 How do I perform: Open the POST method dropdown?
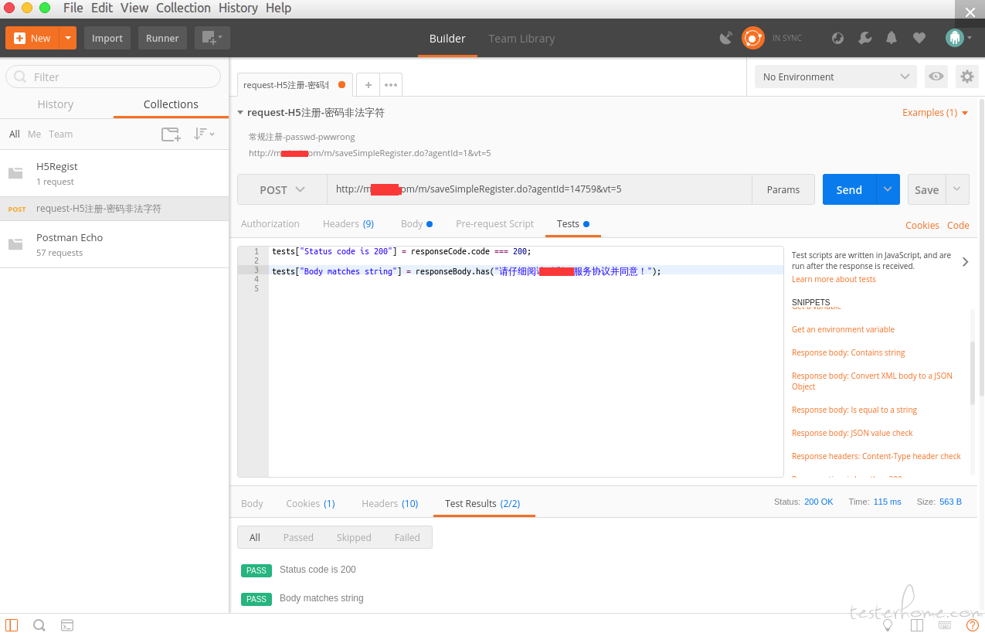tap(282, 189)
